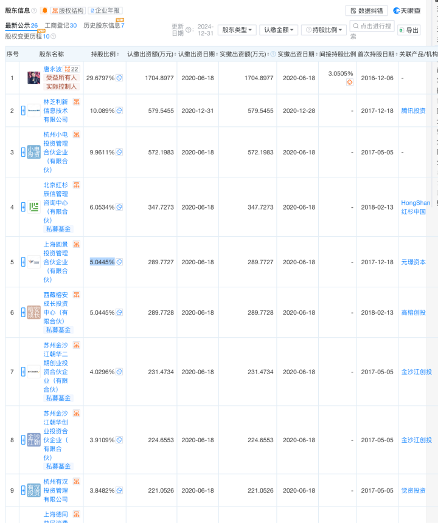The height and width of the screenshot is (523, 438).
Task: Open the 股东类型 dropdown filter
Action: [x=237, y=30]
